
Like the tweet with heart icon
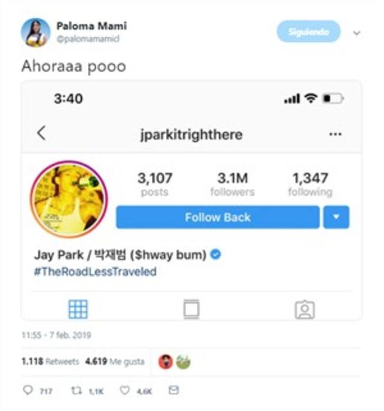coord(124,390)
